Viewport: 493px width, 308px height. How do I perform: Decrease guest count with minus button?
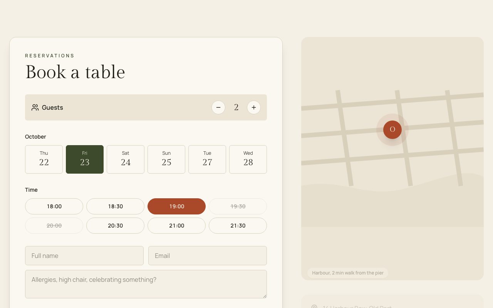(218, 107)
